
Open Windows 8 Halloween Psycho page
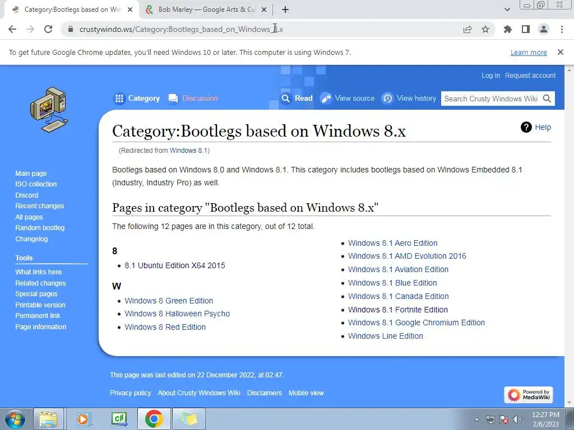coord(177,314)
